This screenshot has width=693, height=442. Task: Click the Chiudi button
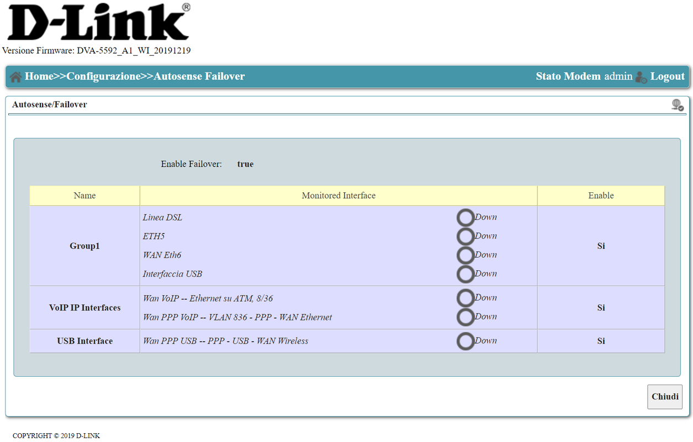point(665,397)
